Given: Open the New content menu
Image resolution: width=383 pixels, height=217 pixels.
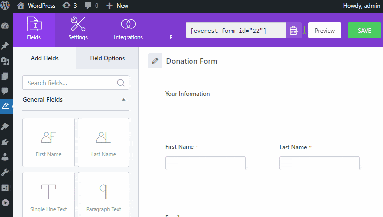Looking at the screenshot, I should click(x=117, y=6).
